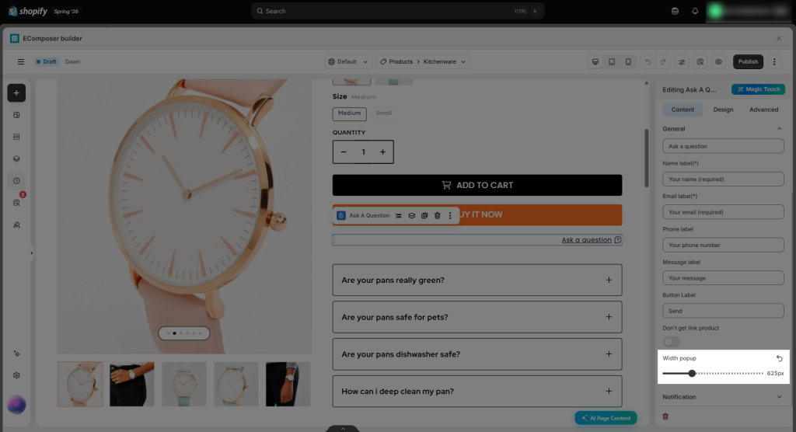The width and height of the screenshot is (796, 432).
Task: Click the undo arrow in top toolbar
Action: coord(648,62)
